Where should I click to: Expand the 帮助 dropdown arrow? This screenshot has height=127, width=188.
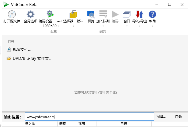tap(152, 26)
